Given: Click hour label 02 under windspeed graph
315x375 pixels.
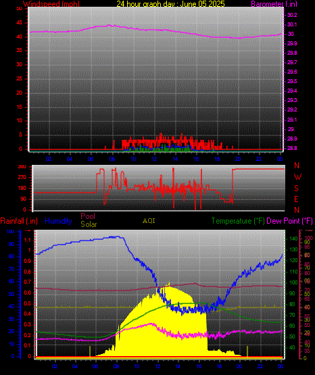Looking at the screenshot, I should point(49,159).
